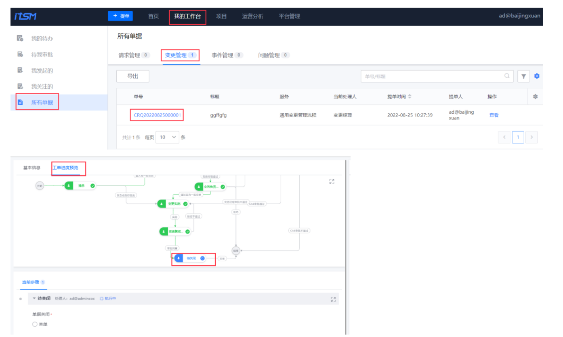Collapse the 待关闭 step section
The image size is (563, 337).
(34, 299)
